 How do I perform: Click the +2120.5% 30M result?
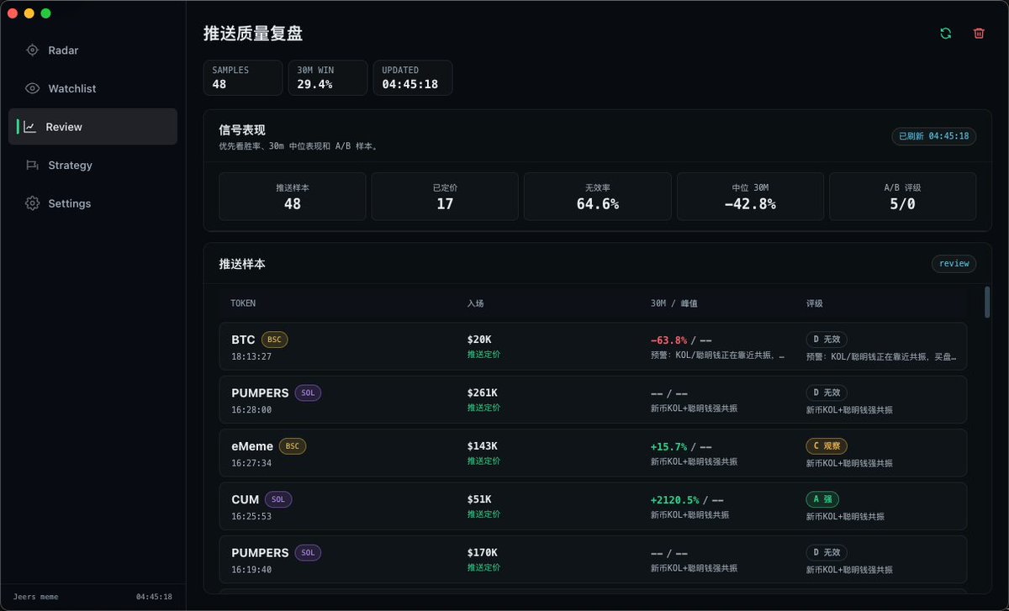[675, 500]
